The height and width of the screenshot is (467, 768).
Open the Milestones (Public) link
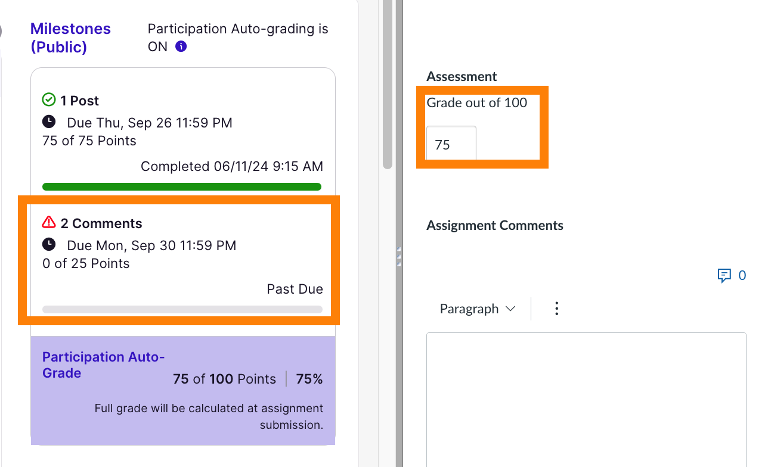click(x=70, y=38)
